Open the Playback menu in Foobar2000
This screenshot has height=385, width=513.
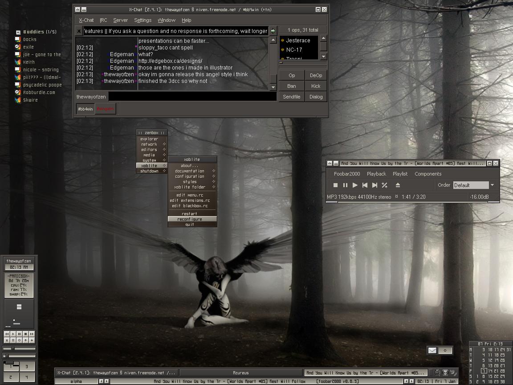[376, 174]
